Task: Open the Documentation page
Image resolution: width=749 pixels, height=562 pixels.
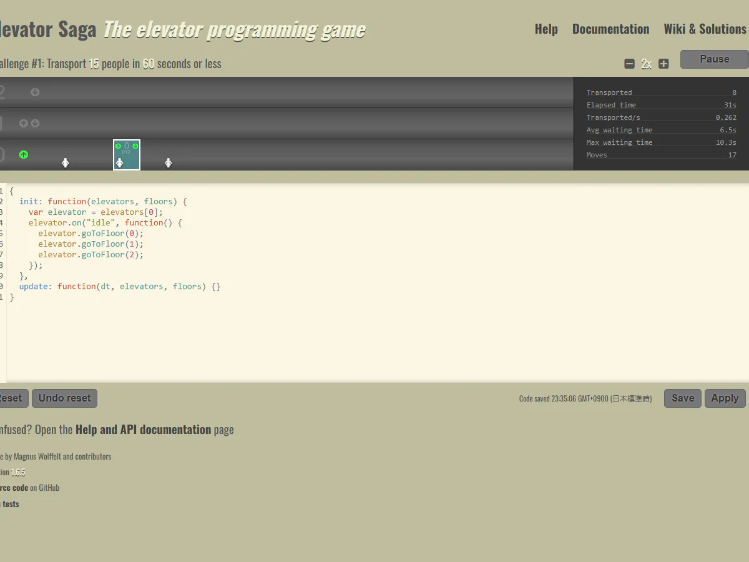Action: [610, 29]
